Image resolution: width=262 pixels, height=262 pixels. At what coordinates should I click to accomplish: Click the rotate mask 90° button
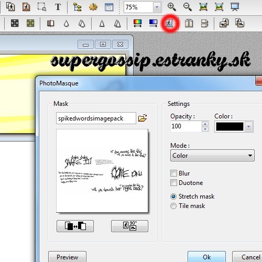129,226
